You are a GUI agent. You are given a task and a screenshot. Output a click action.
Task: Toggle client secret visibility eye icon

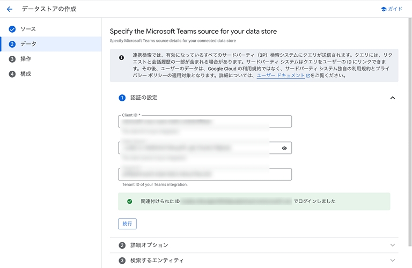tap(284, 148)
